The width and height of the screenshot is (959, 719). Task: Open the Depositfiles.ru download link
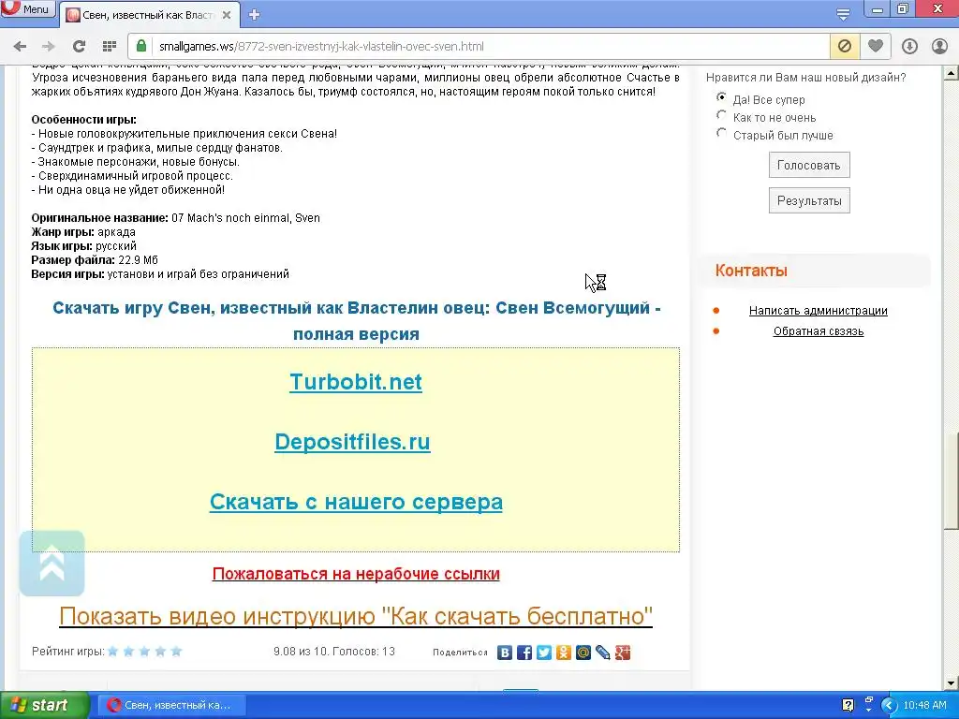(352, 442)
